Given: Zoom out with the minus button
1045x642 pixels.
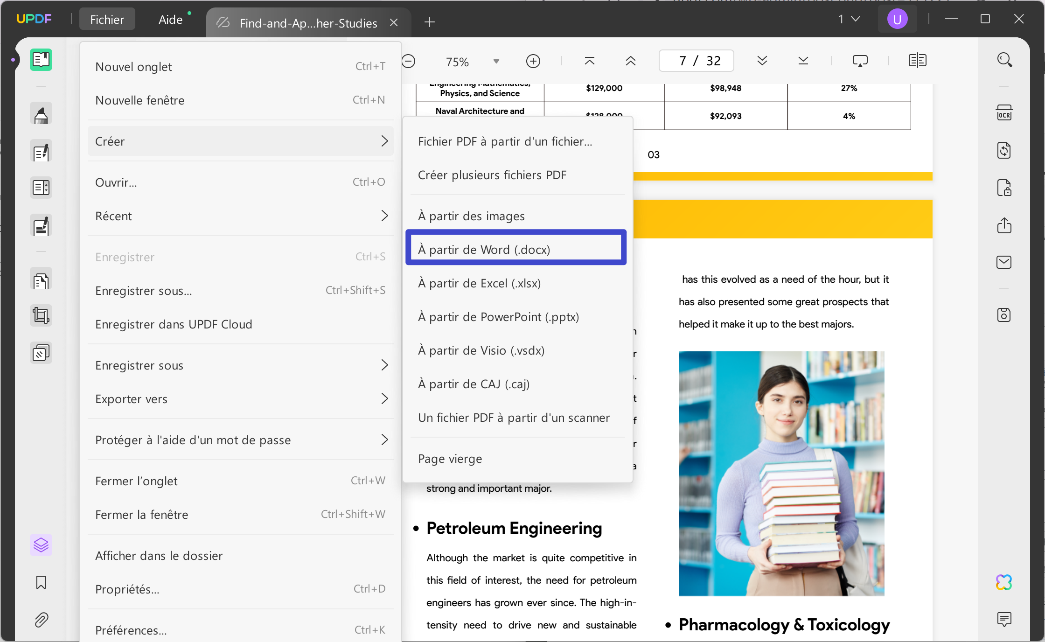Looking at the screenshot, I should coord(408,61).
